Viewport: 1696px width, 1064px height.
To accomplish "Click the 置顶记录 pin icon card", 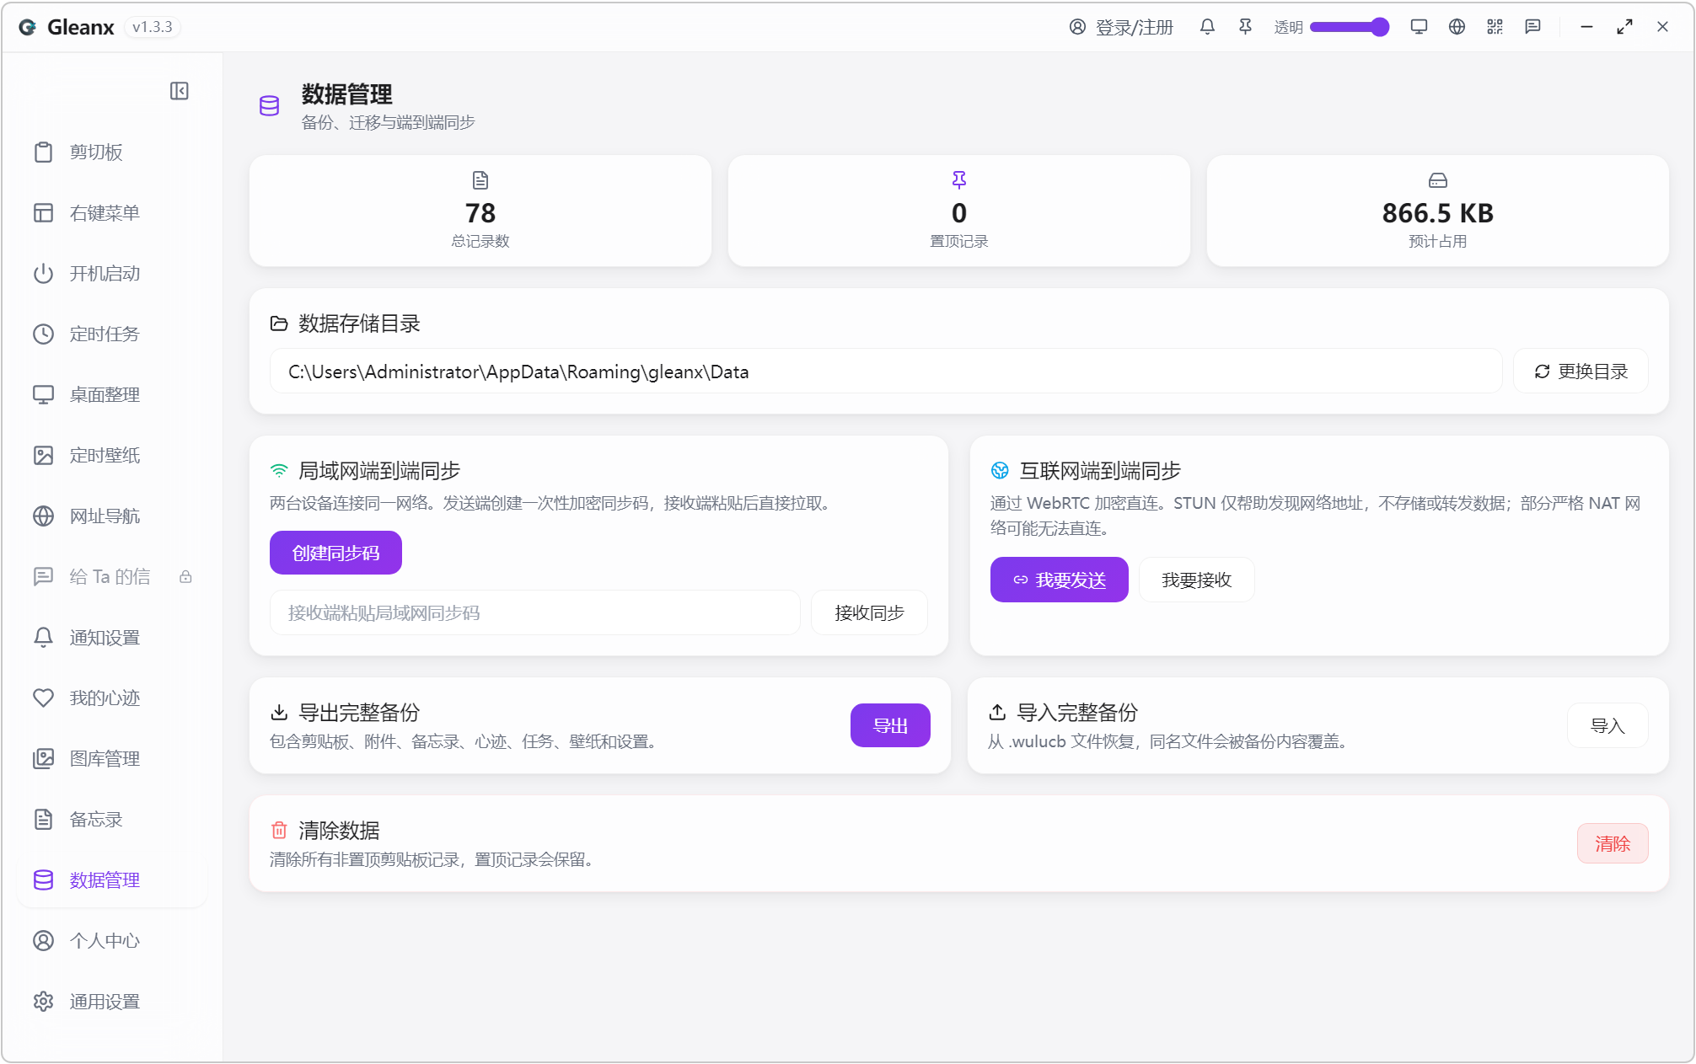I will (959, 211).
